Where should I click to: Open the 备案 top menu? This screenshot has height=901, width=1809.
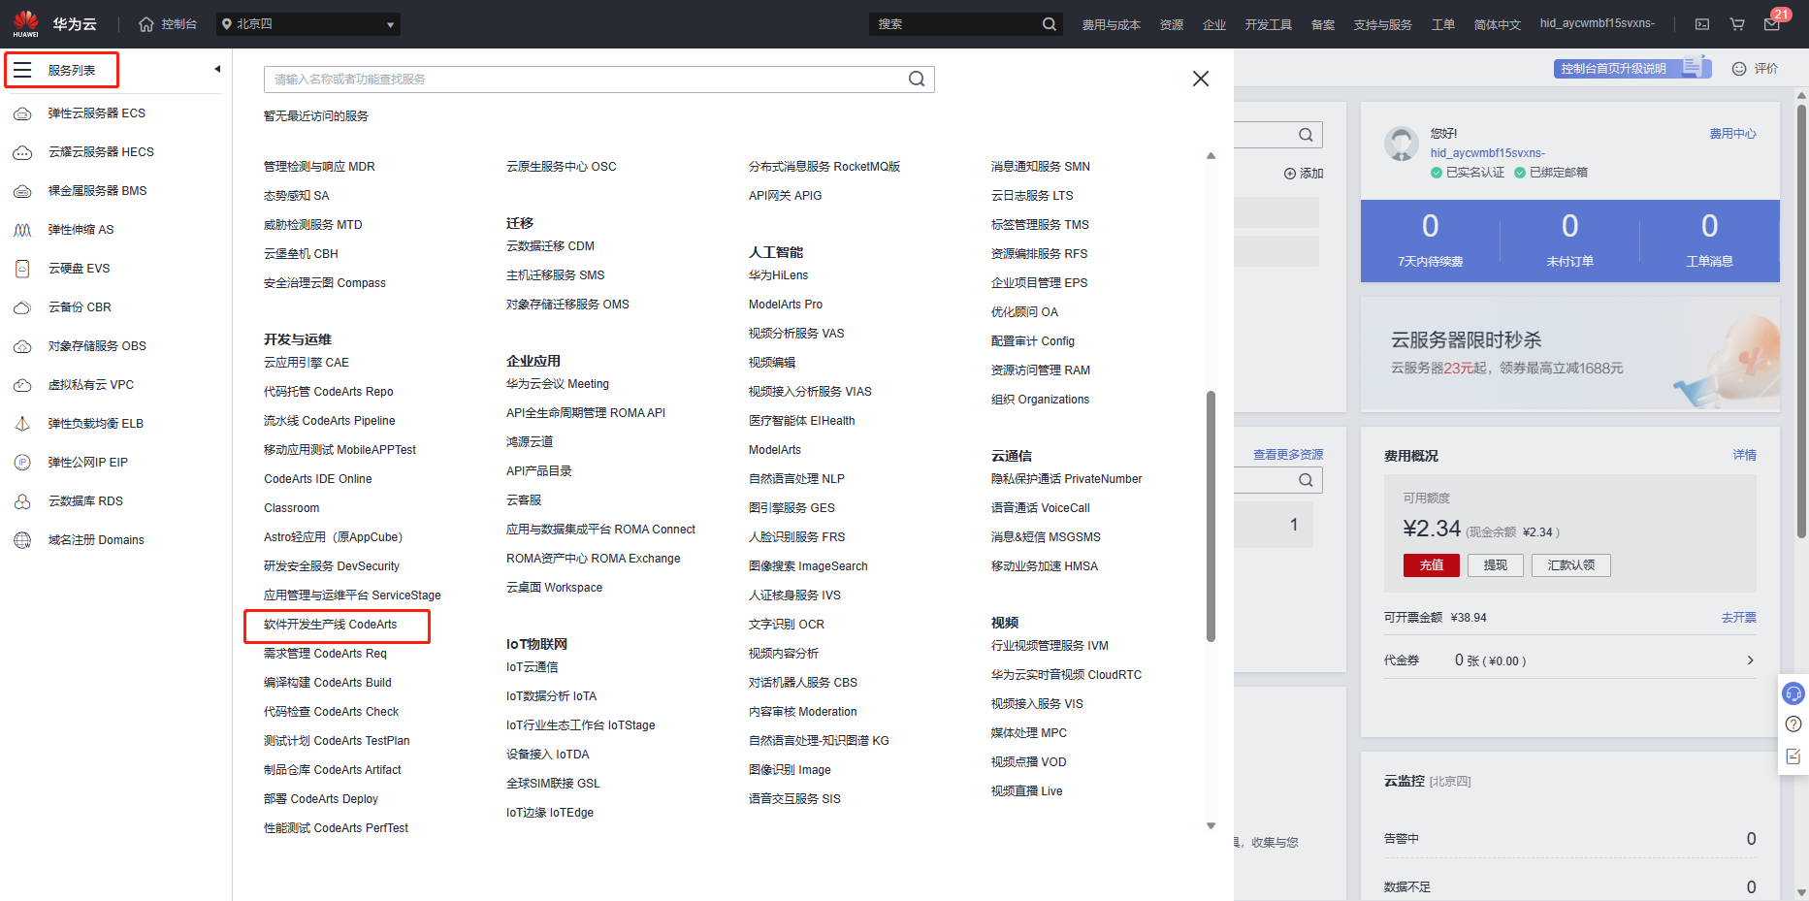(1323, 24)
